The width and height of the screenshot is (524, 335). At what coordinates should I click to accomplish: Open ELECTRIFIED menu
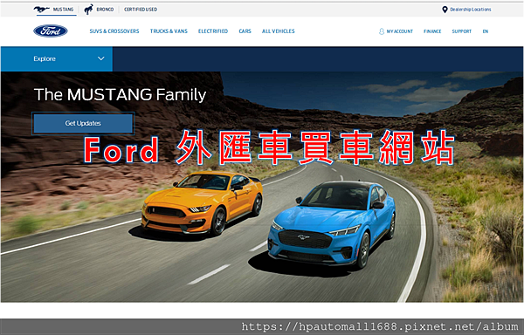tap(213, 31)
